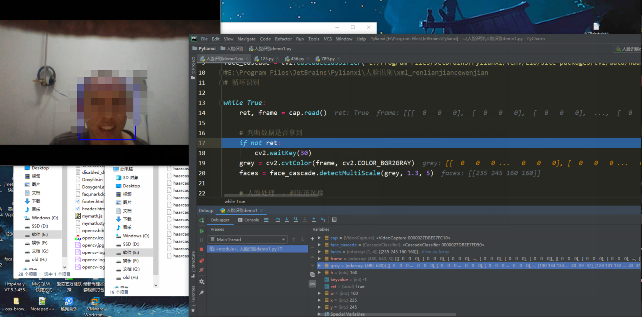
Task: Resume program execution
Action: pos(201,231)
